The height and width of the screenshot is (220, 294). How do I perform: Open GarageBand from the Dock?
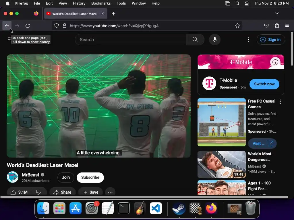pyautogui.click(x=140, y=208)
